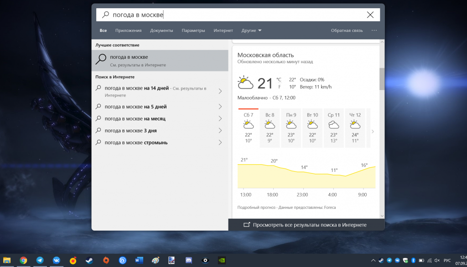Launch Google Chrome from the taskbar

click(23, 261)
